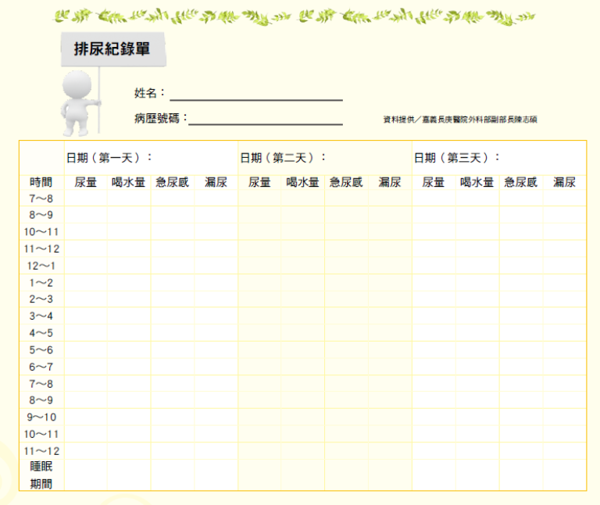Click the first day's 尿量 column header

[x=86, y=183]
